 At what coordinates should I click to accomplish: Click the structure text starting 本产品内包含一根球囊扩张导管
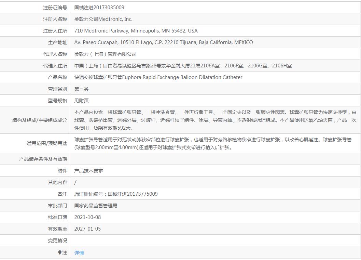point(215,120)
